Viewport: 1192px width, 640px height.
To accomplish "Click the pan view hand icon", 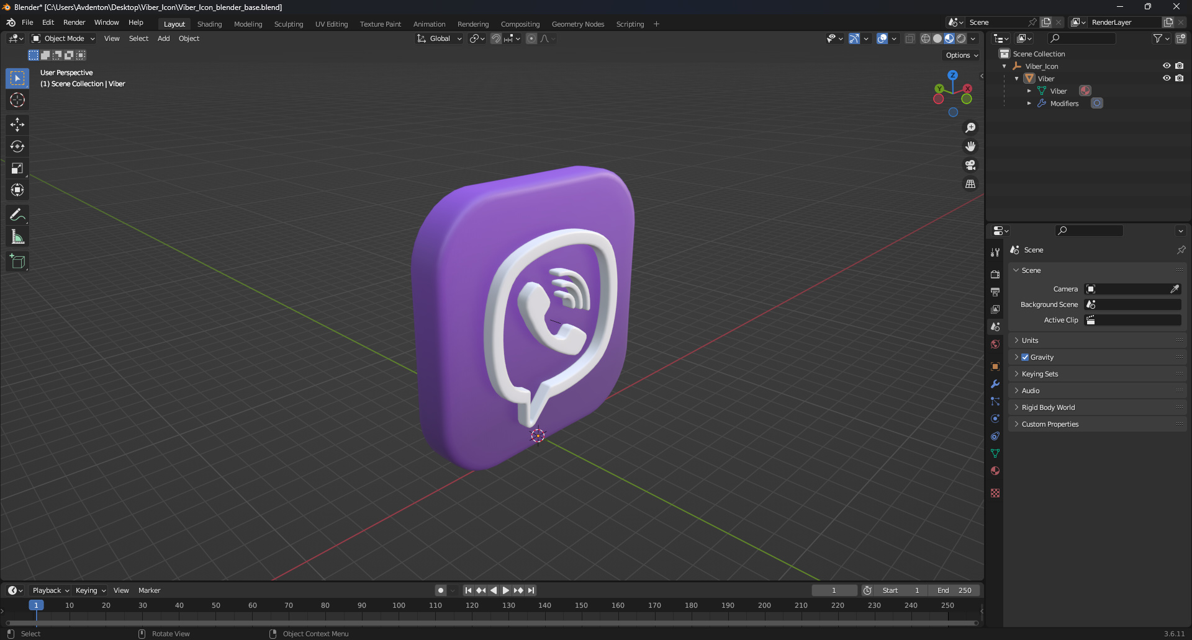I will tap(970, 146).
